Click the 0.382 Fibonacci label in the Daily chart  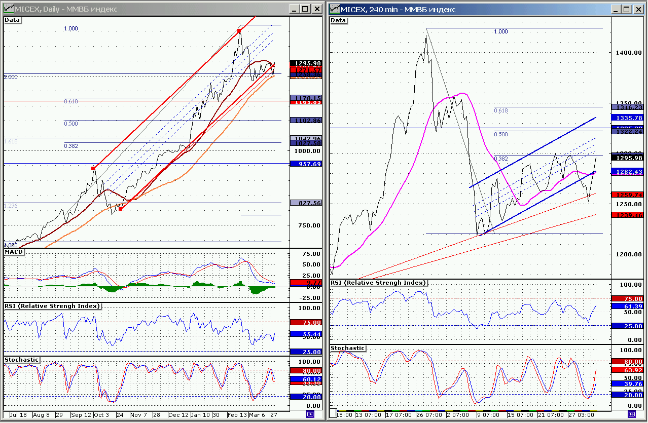(71, 146)
